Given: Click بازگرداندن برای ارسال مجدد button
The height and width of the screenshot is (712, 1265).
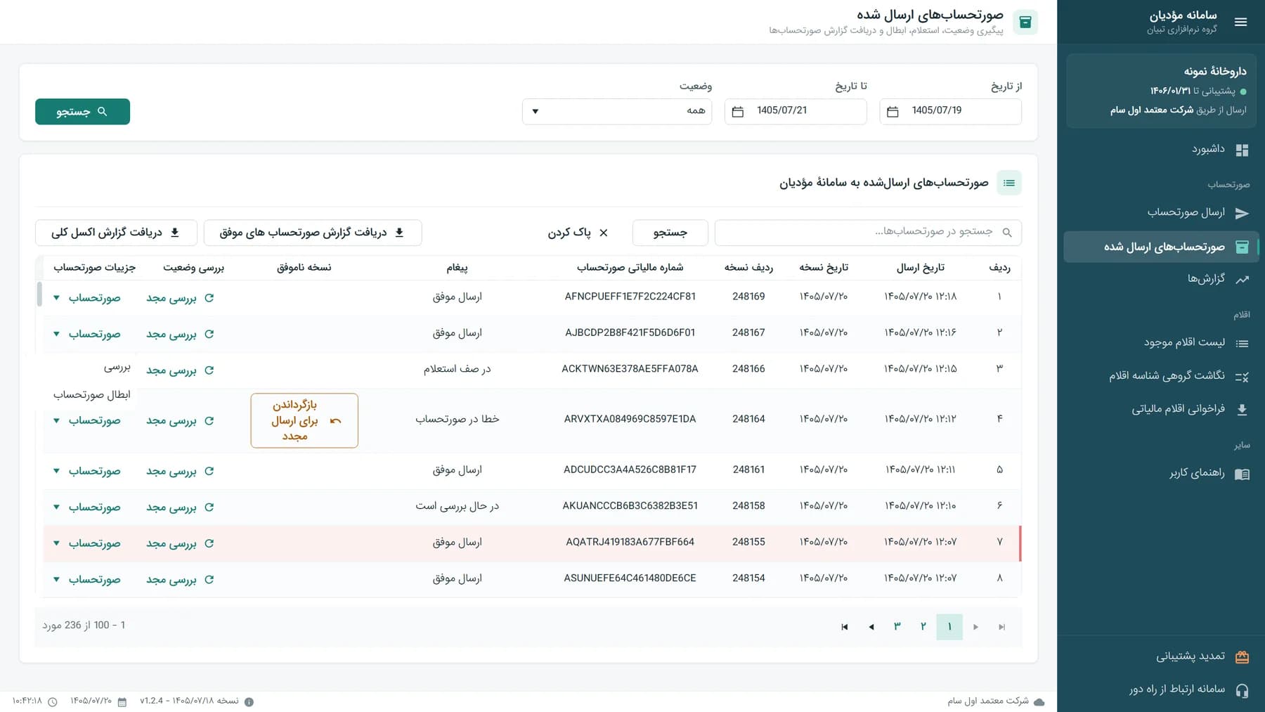Looking at the screenshot, I should (304, 420).
